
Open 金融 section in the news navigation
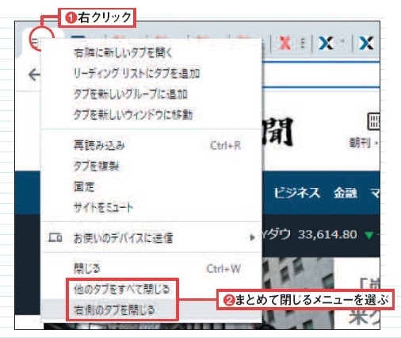coord(345,193)
